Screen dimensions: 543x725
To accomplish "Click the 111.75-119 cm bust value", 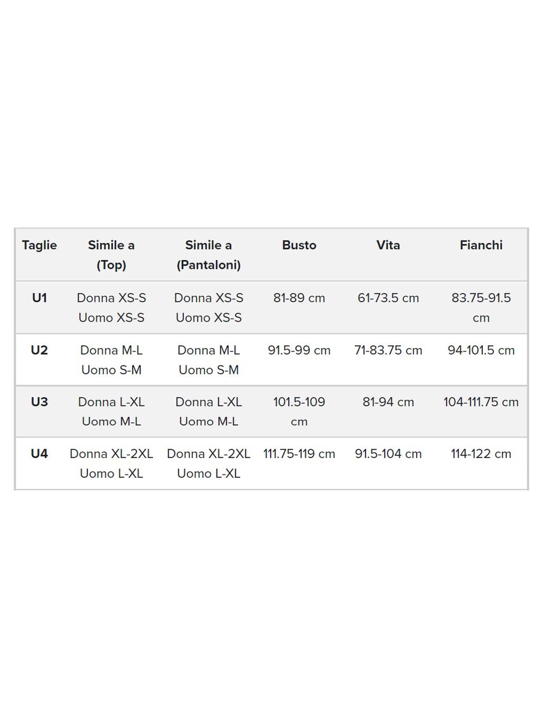I will click(299, 454).
